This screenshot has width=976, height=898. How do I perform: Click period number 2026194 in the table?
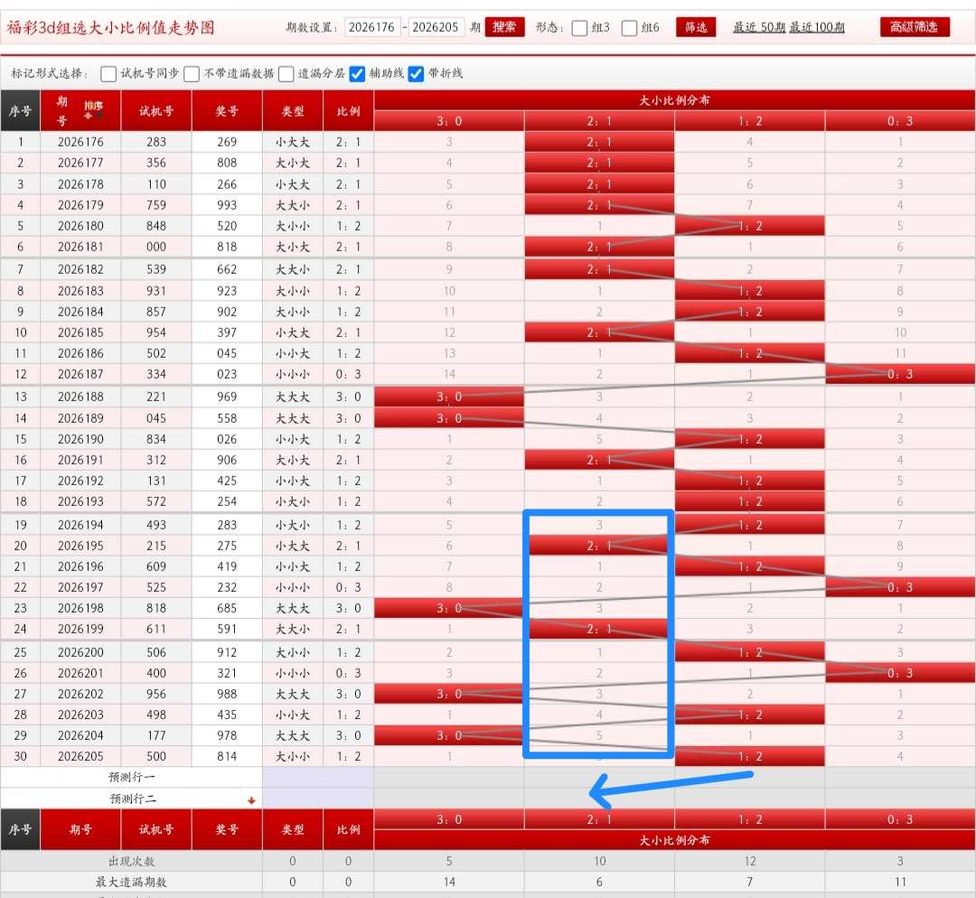(80, 525)
